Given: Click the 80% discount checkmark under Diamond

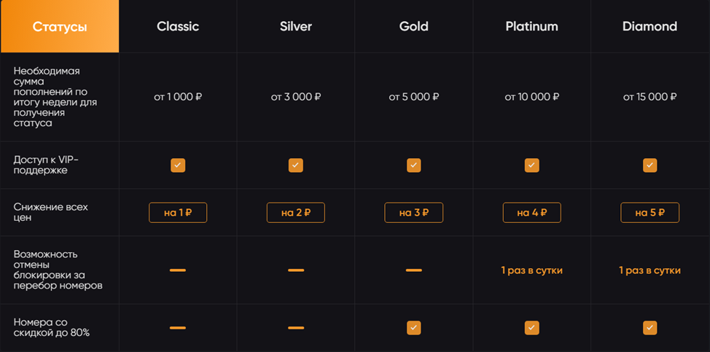Looking at the screenshot, I should (649, 327).
